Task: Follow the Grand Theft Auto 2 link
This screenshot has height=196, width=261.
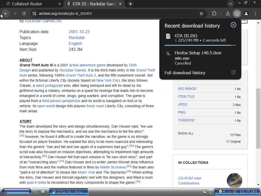Action: tap(81, 75)
